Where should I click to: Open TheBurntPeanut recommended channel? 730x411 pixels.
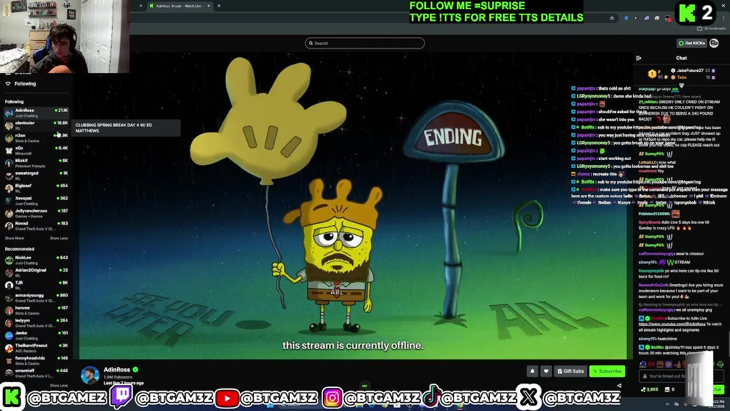coord(36,348)
